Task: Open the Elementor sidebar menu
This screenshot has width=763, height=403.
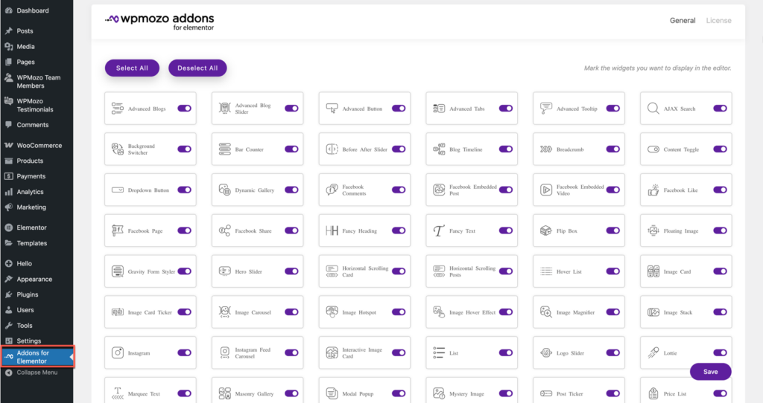Action: [x=31, y=228]
